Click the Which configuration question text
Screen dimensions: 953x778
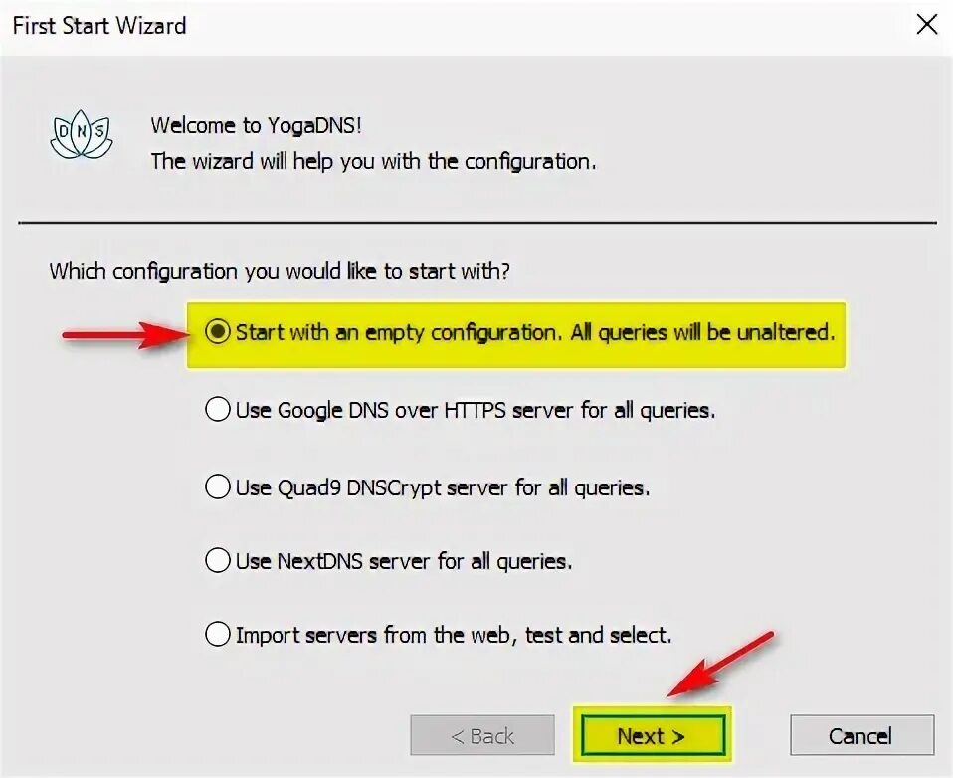pos(280,271)
